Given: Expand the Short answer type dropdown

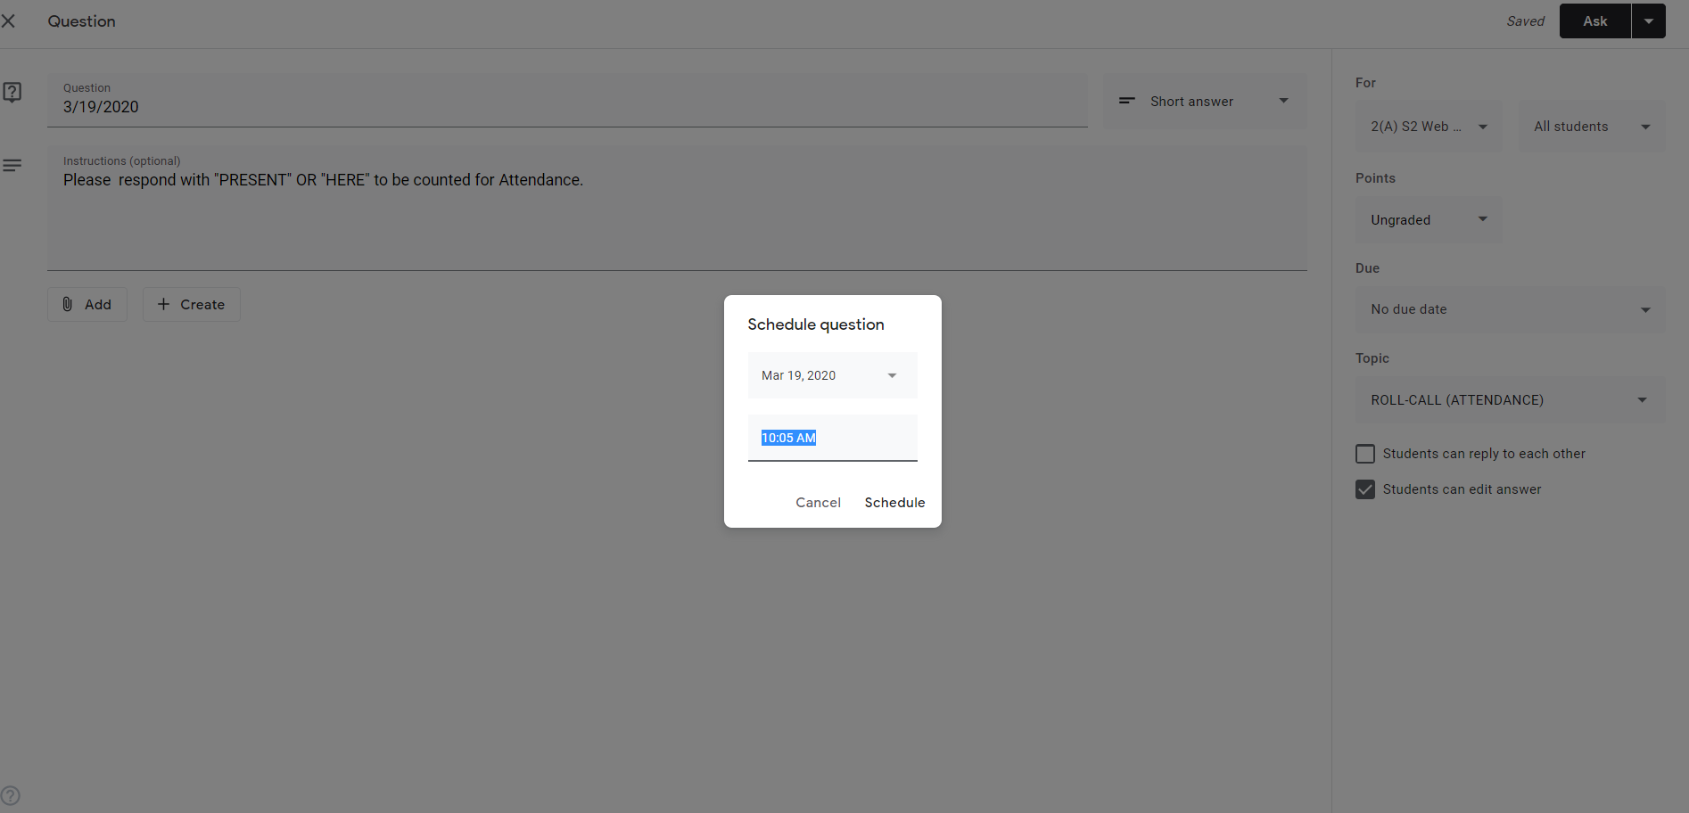Looking at the screenshot, I should click(1283, 101).
